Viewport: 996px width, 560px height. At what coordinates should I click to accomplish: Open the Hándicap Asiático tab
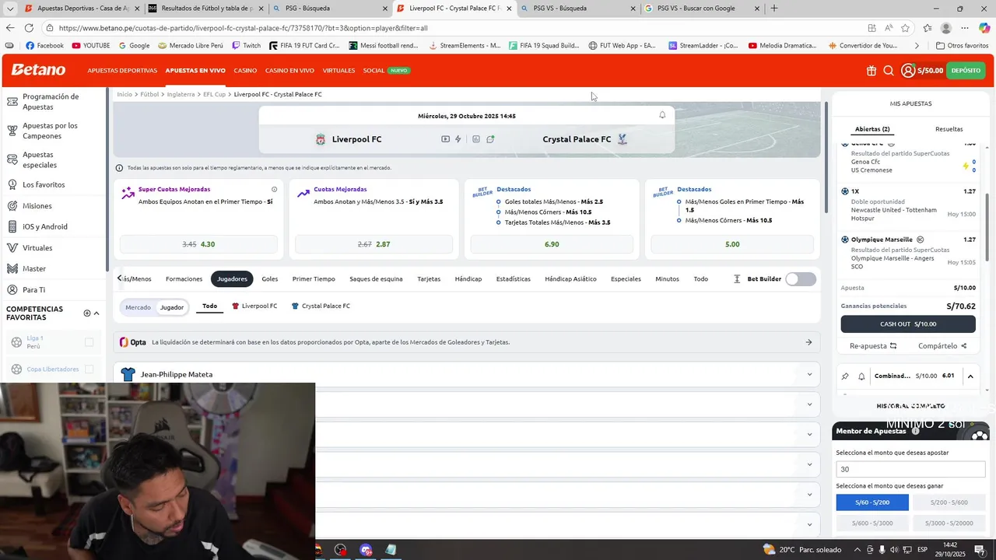pyautogui.click(x=570, y=279)
